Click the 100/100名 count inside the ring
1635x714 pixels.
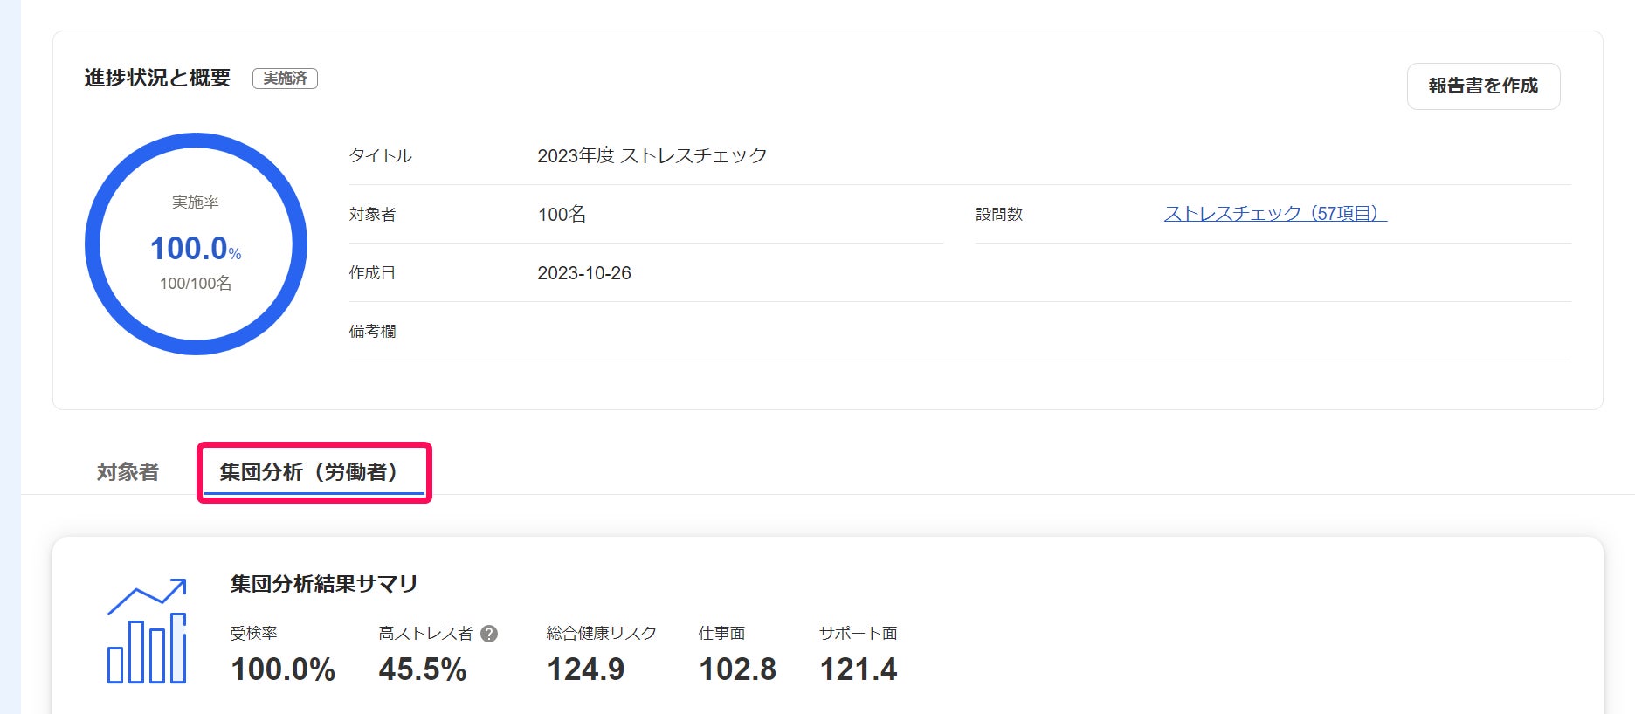pyautogui.click(x=196, y=284)
